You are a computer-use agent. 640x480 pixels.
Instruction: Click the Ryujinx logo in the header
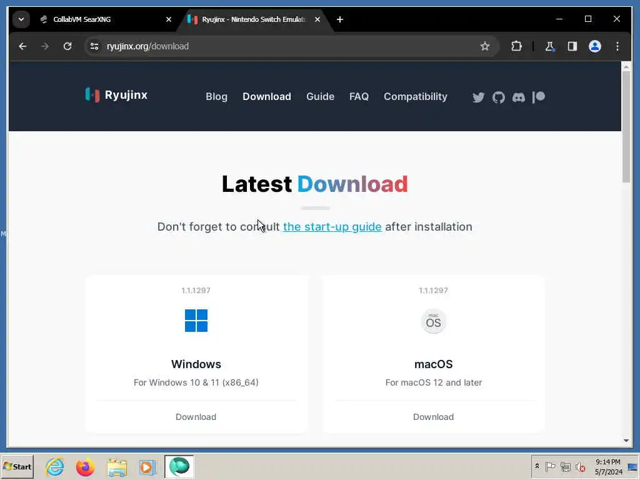pos(117,95)
